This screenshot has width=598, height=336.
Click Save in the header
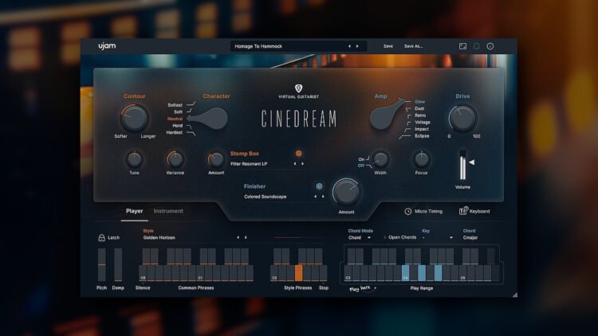click(388, 46)
